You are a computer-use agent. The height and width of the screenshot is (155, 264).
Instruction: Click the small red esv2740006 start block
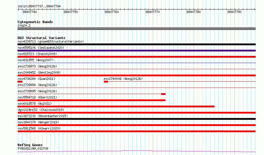point(106,82)
